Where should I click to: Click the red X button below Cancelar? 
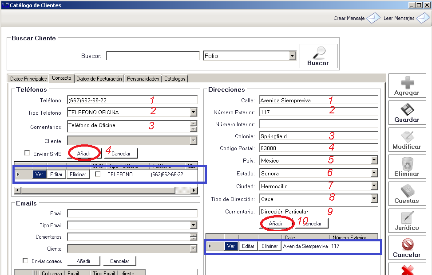click(407, 269)
